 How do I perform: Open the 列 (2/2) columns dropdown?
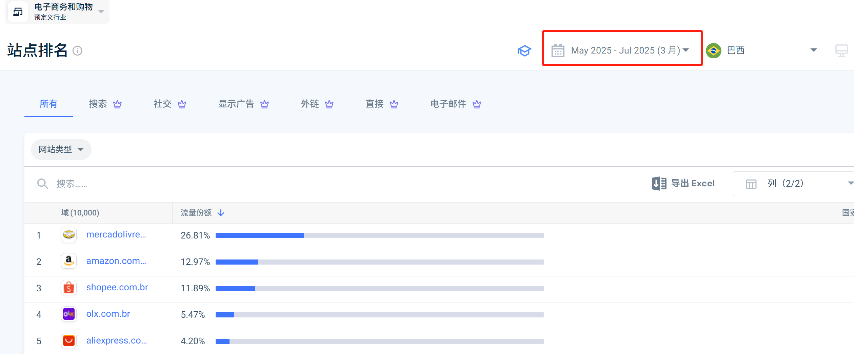[793, 184]
